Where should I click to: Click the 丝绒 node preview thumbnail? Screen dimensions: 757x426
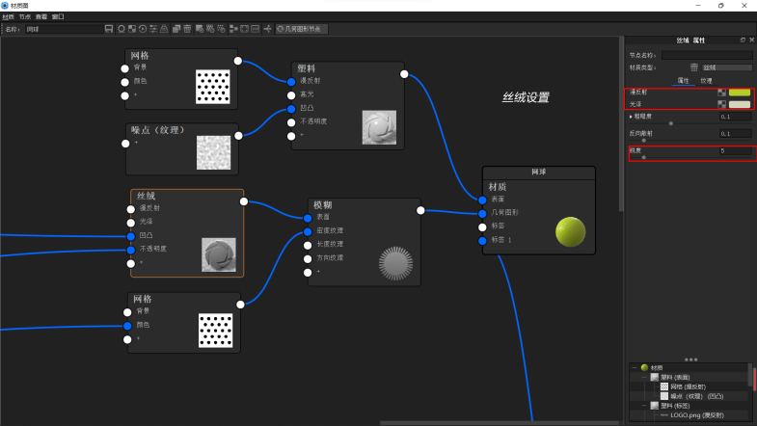pos(219,254)
